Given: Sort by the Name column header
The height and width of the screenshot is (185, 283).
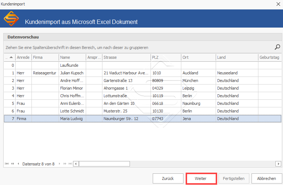Looking at the screenshot, I should (72, 58).
